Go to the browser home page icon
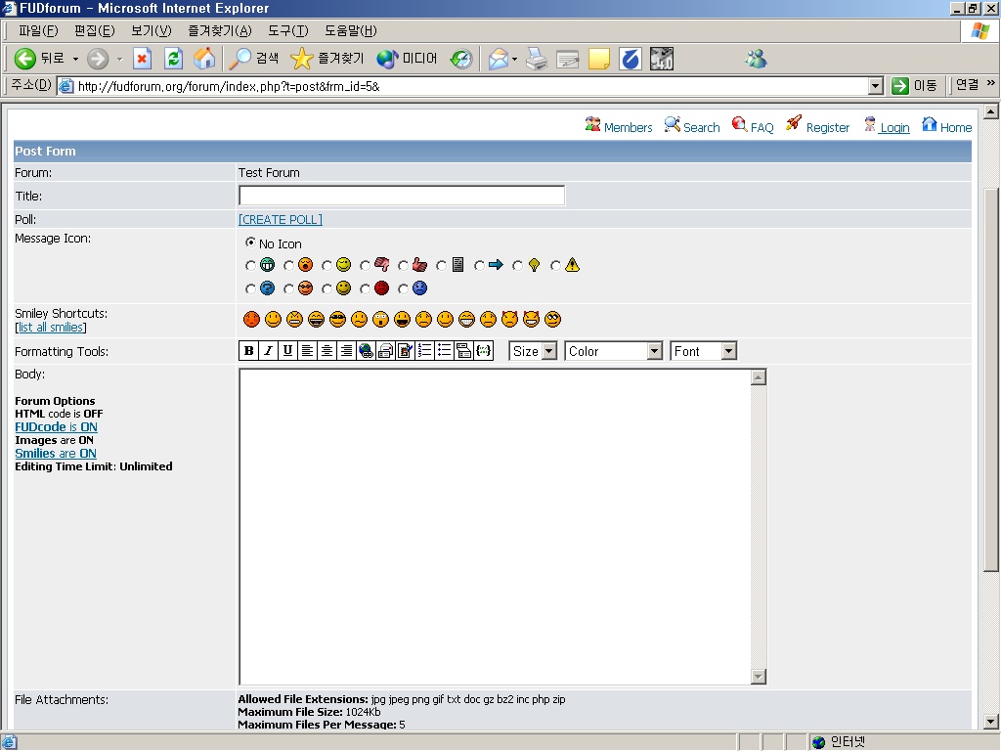 click(204, 59)
